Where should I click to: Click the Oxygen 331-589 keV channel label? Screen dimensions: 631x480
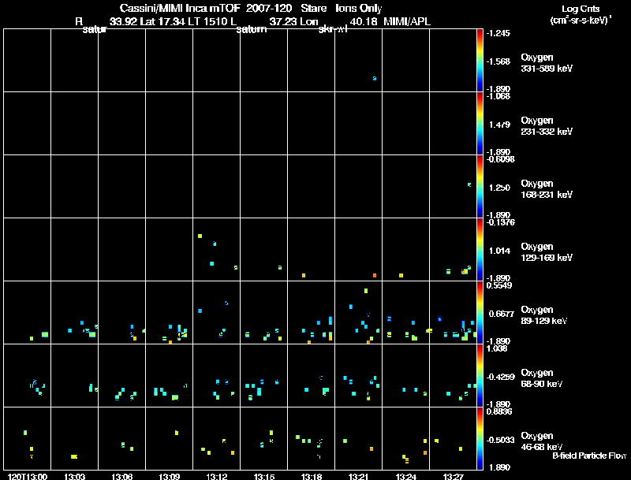coord(546,63)
